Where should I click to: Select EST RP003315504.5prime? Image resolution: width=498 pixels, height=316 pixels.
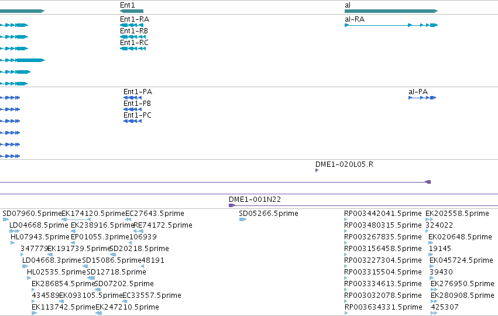pyautogui.click(x=383, y=272)
